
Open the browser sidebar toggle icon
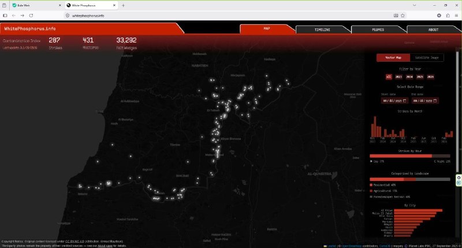point(5,16)
